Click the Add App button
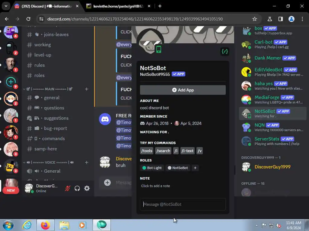 pyautogui.click(x=183, y=90)
